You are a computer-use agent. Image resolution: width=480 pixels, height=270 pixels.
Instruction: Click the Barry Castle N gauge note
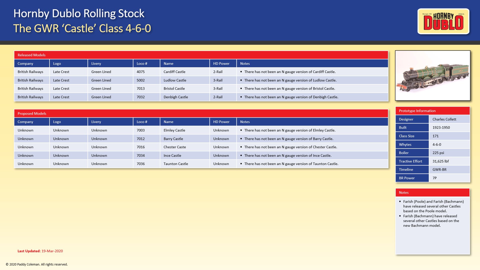pyautogui.click(x=287, y=139)
